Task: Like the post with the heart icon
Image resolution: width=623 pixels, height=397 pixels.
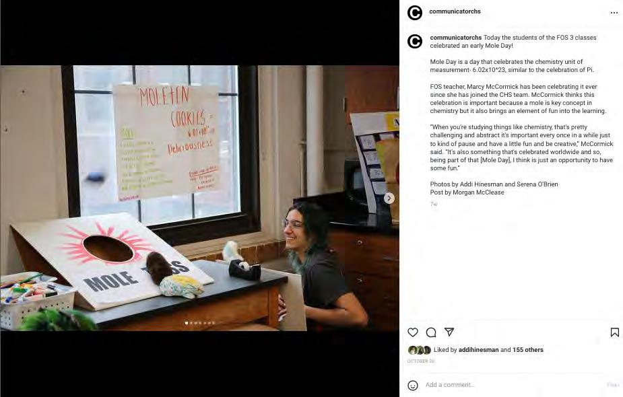Action: [x=413, y=332]
